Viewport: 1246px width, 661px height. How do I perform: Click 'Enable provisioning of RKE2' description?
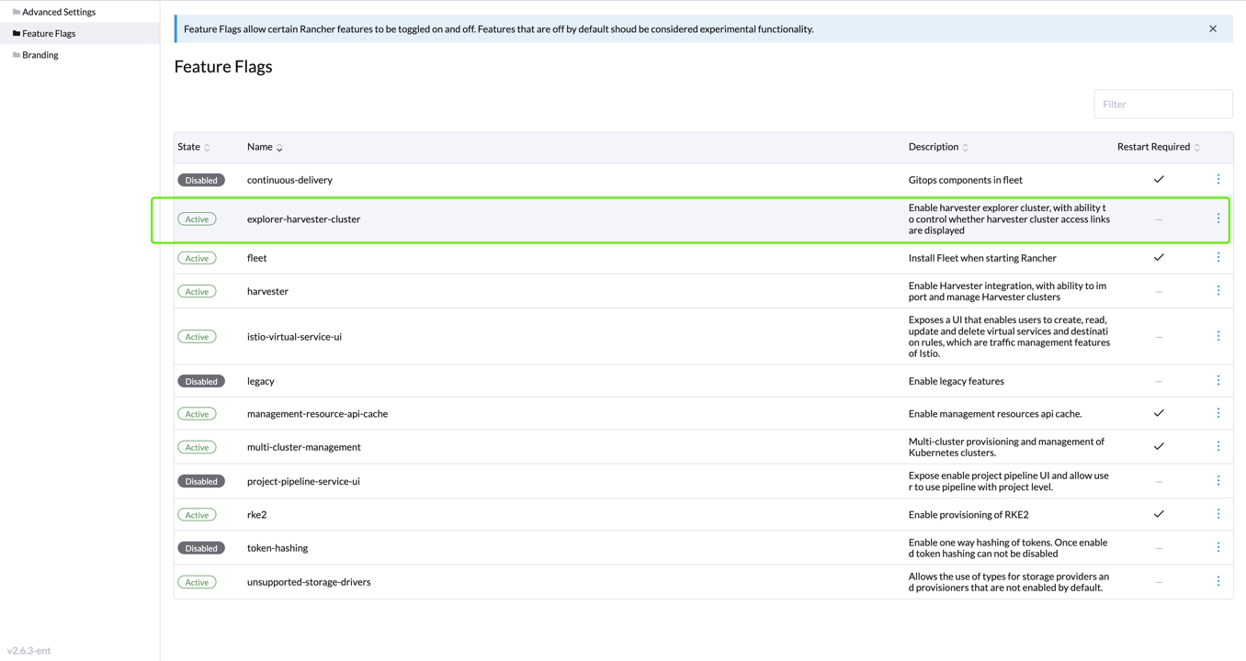pyautogui.click(x=968, y=515)
